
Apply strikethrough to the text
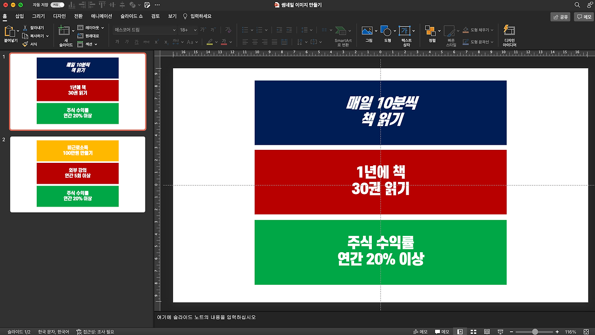click(146, 41)
